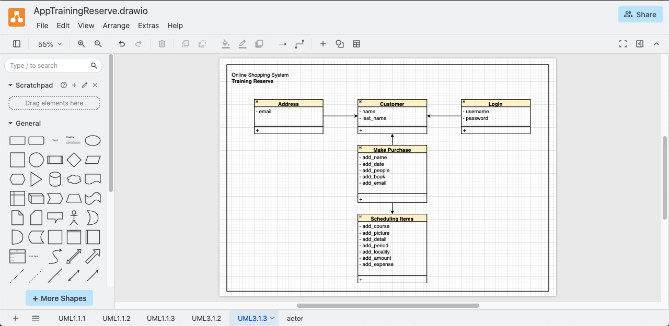The image size is (669, 326).
Task: Edit the Scratchpad with pencil icon
Action: 85,85
